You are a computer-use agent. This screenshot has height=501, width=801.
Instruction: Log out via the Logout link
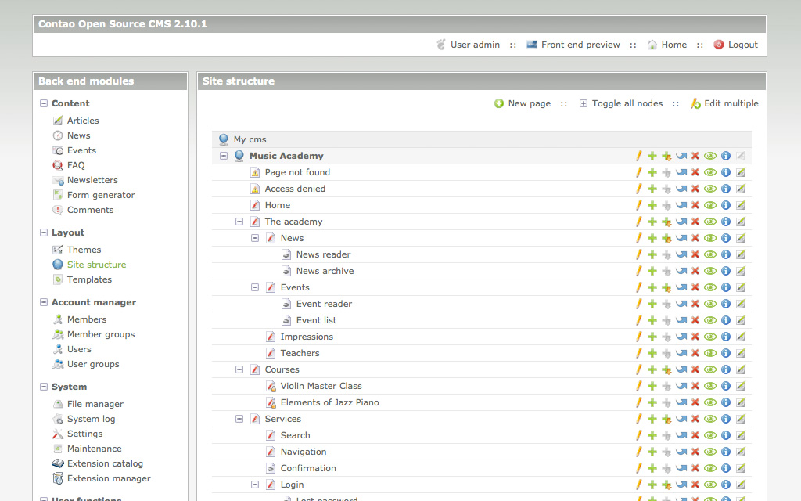(x=742, y=45)
